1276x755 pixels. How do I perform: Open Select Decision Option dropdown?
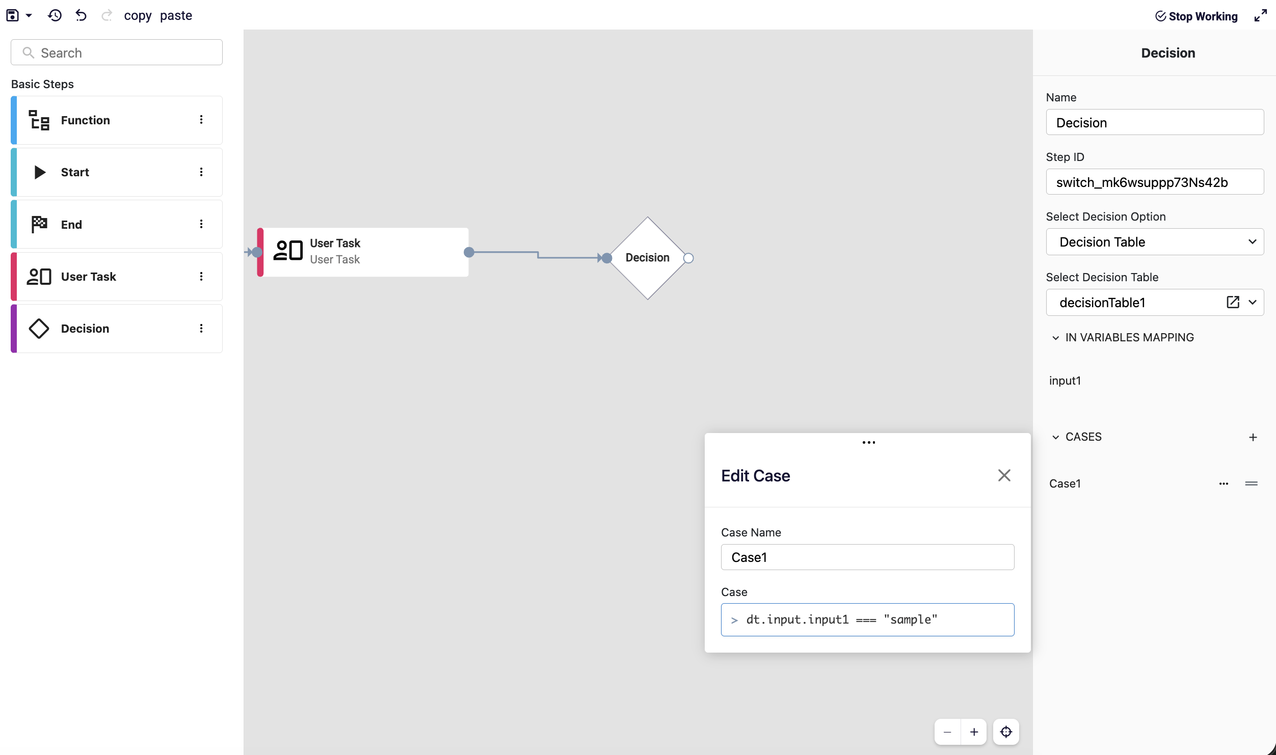click(1155, 242)
